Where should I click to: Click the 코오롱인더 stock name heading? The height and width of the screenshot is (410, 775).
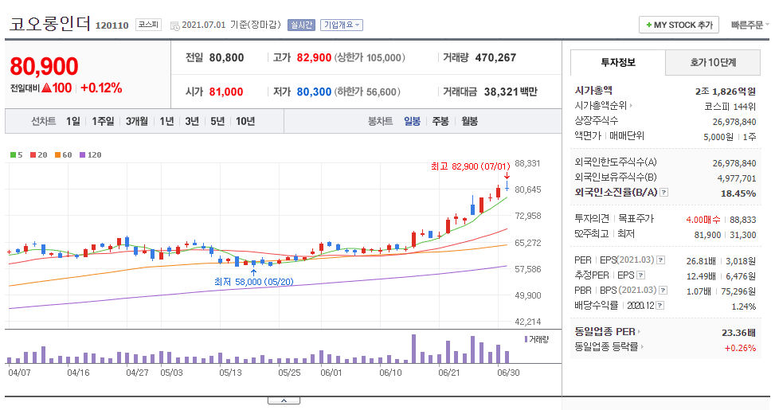pos(50,23)
